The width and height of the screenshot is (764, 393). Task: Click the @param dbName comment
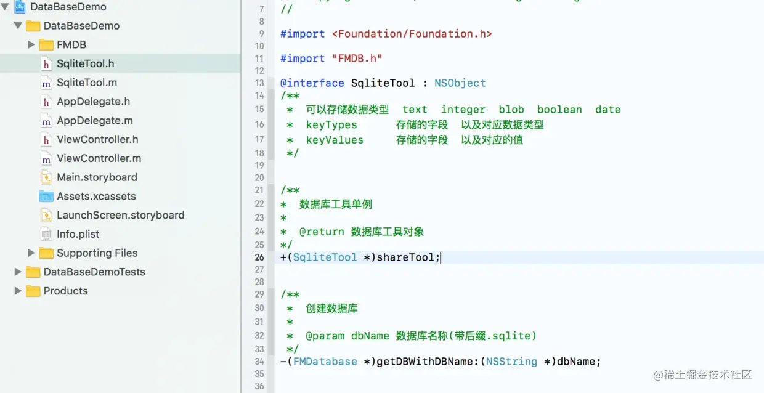(347, 336)
